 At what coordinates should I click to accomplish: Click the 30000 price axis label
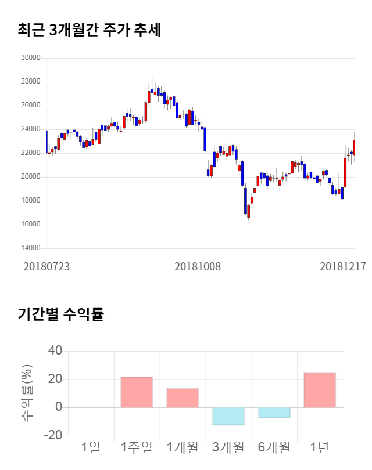(30, 58)
